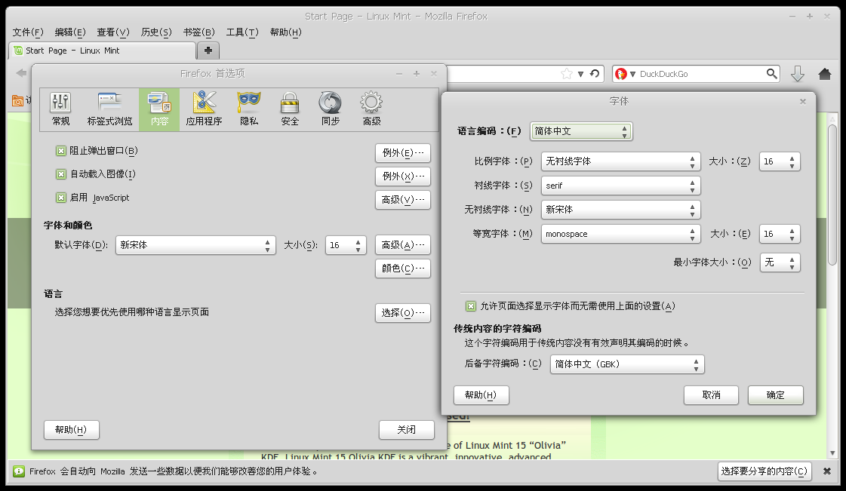Click 关闭 button in preferences window
This screenshot has height=491, width=846.
click(x=407, y=430)
